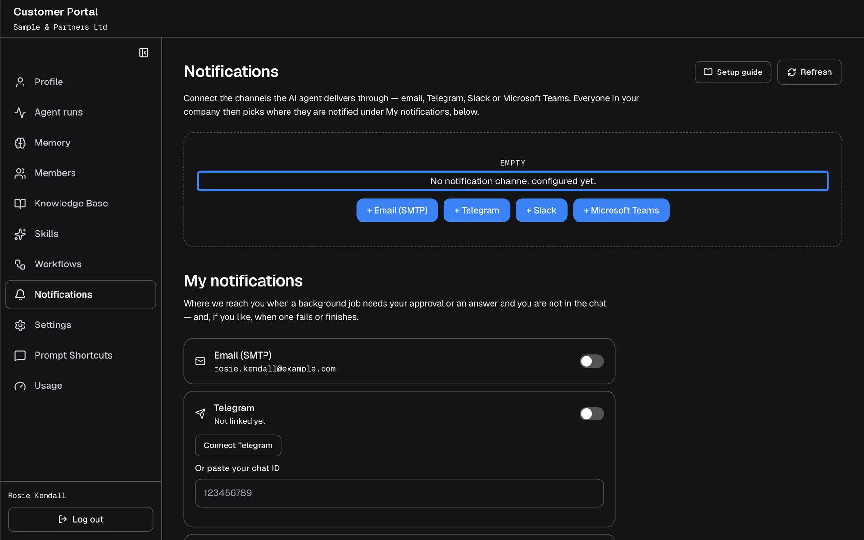
Task: Click the Workflows icon in sidebar
Action: [x=20, y=264]
